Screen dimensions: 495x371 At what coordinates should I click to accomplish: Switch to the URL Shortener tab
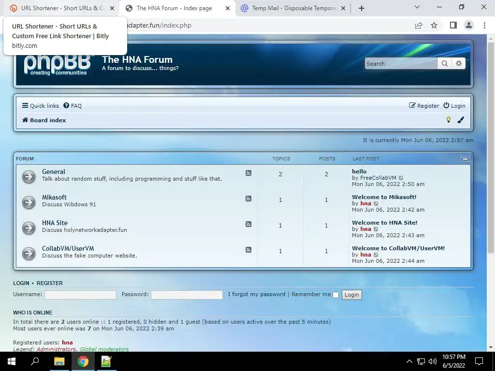tap(62, 8)
